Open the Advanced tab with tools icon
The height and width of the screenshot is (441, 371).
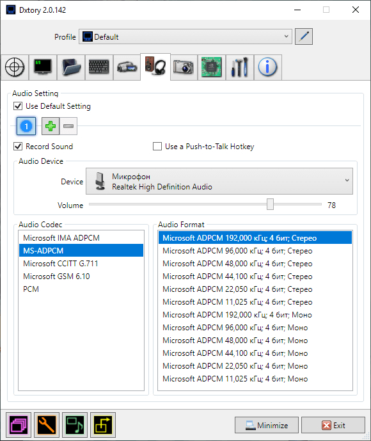click(x=240, y=67)
